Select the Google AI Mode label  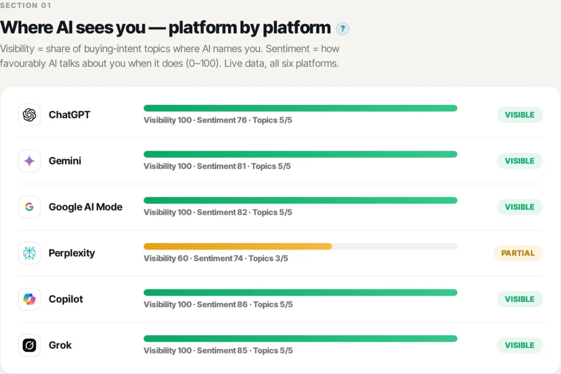coord(86,207)
